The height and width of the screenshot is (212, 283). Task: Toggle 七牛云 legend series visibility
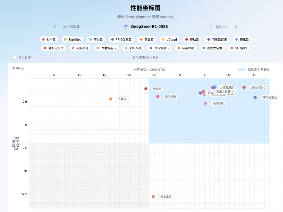click(49, 39)
